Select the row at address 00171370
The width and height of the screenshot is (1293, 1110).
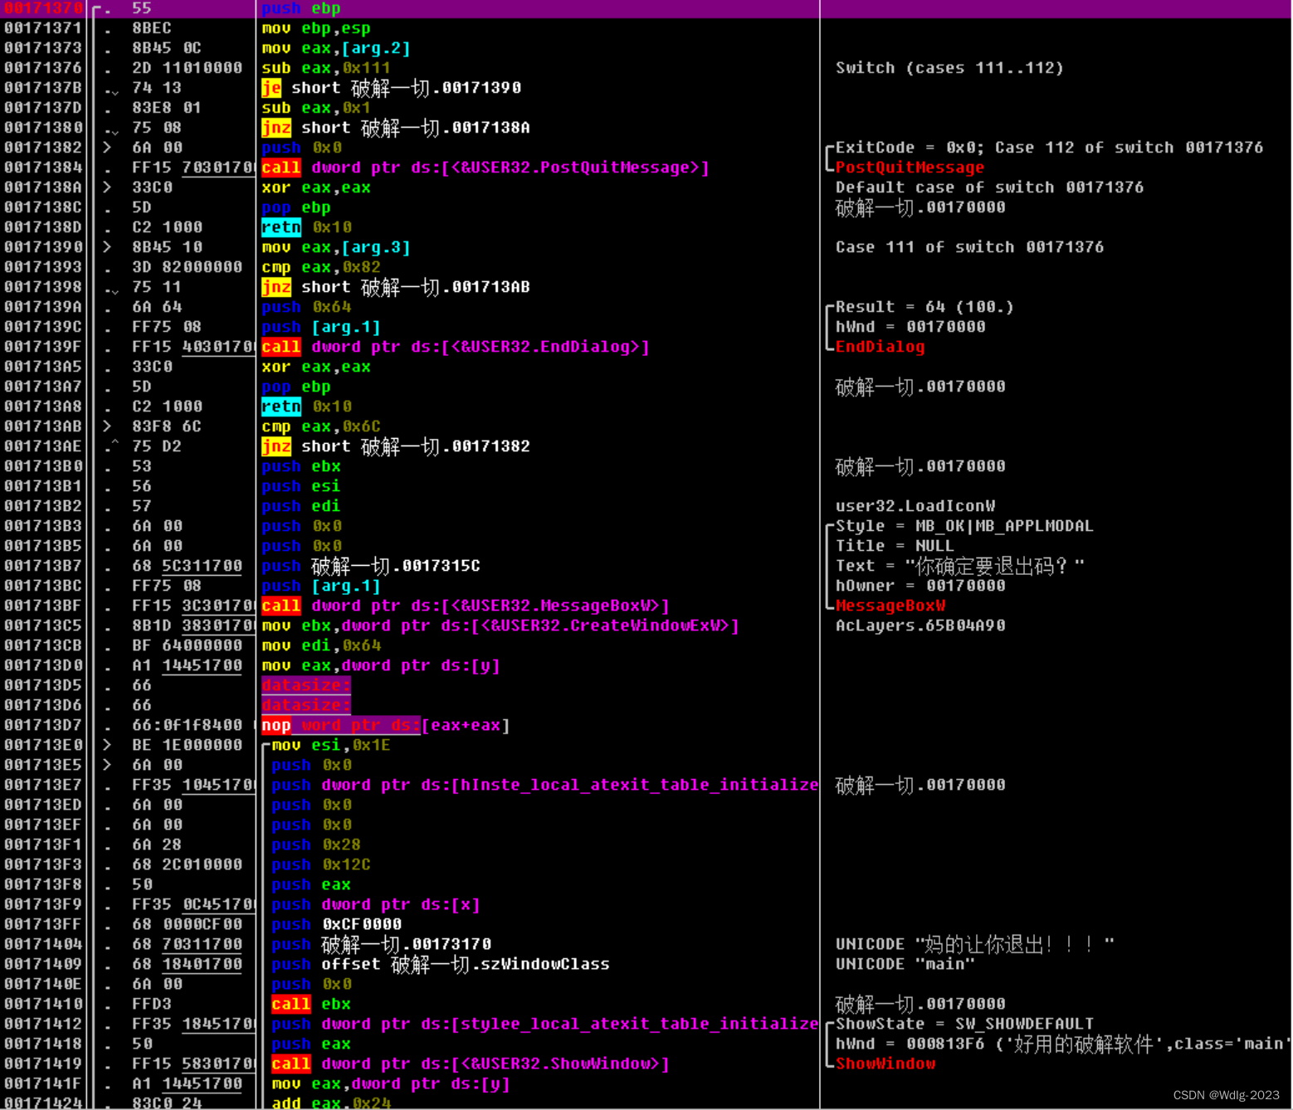pos(646,8)
